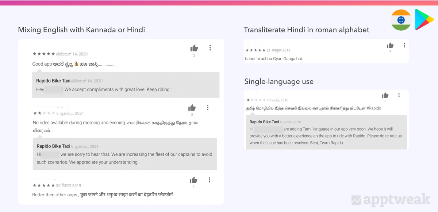Screen dimensions: 438x212
Task: Click the 'Single-language use' heading
Action: point(279,81)
